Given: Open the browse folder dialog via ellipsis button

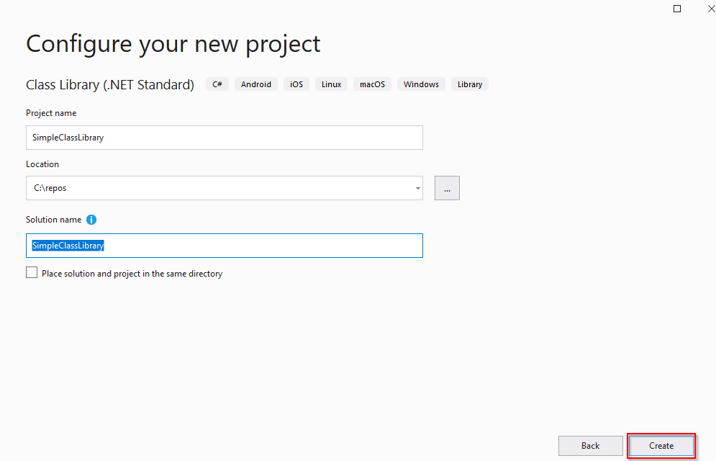Looking at the screenshot, I should point(447,188).
